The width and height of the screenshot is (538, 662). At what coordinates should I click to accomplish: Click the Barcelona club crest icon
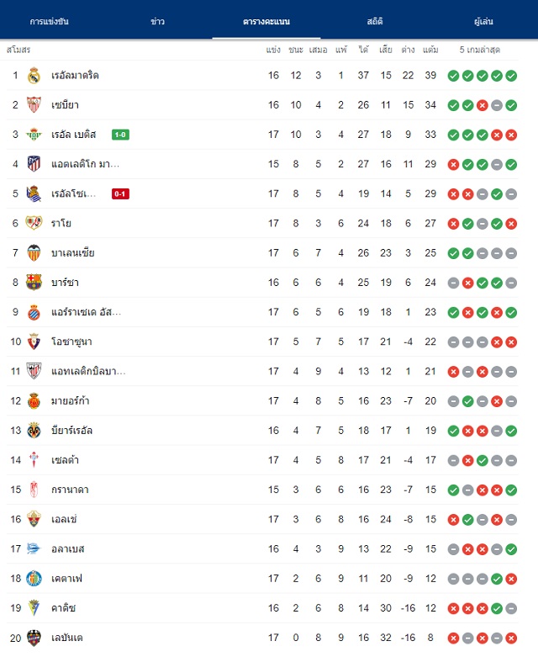pos(34,283)
